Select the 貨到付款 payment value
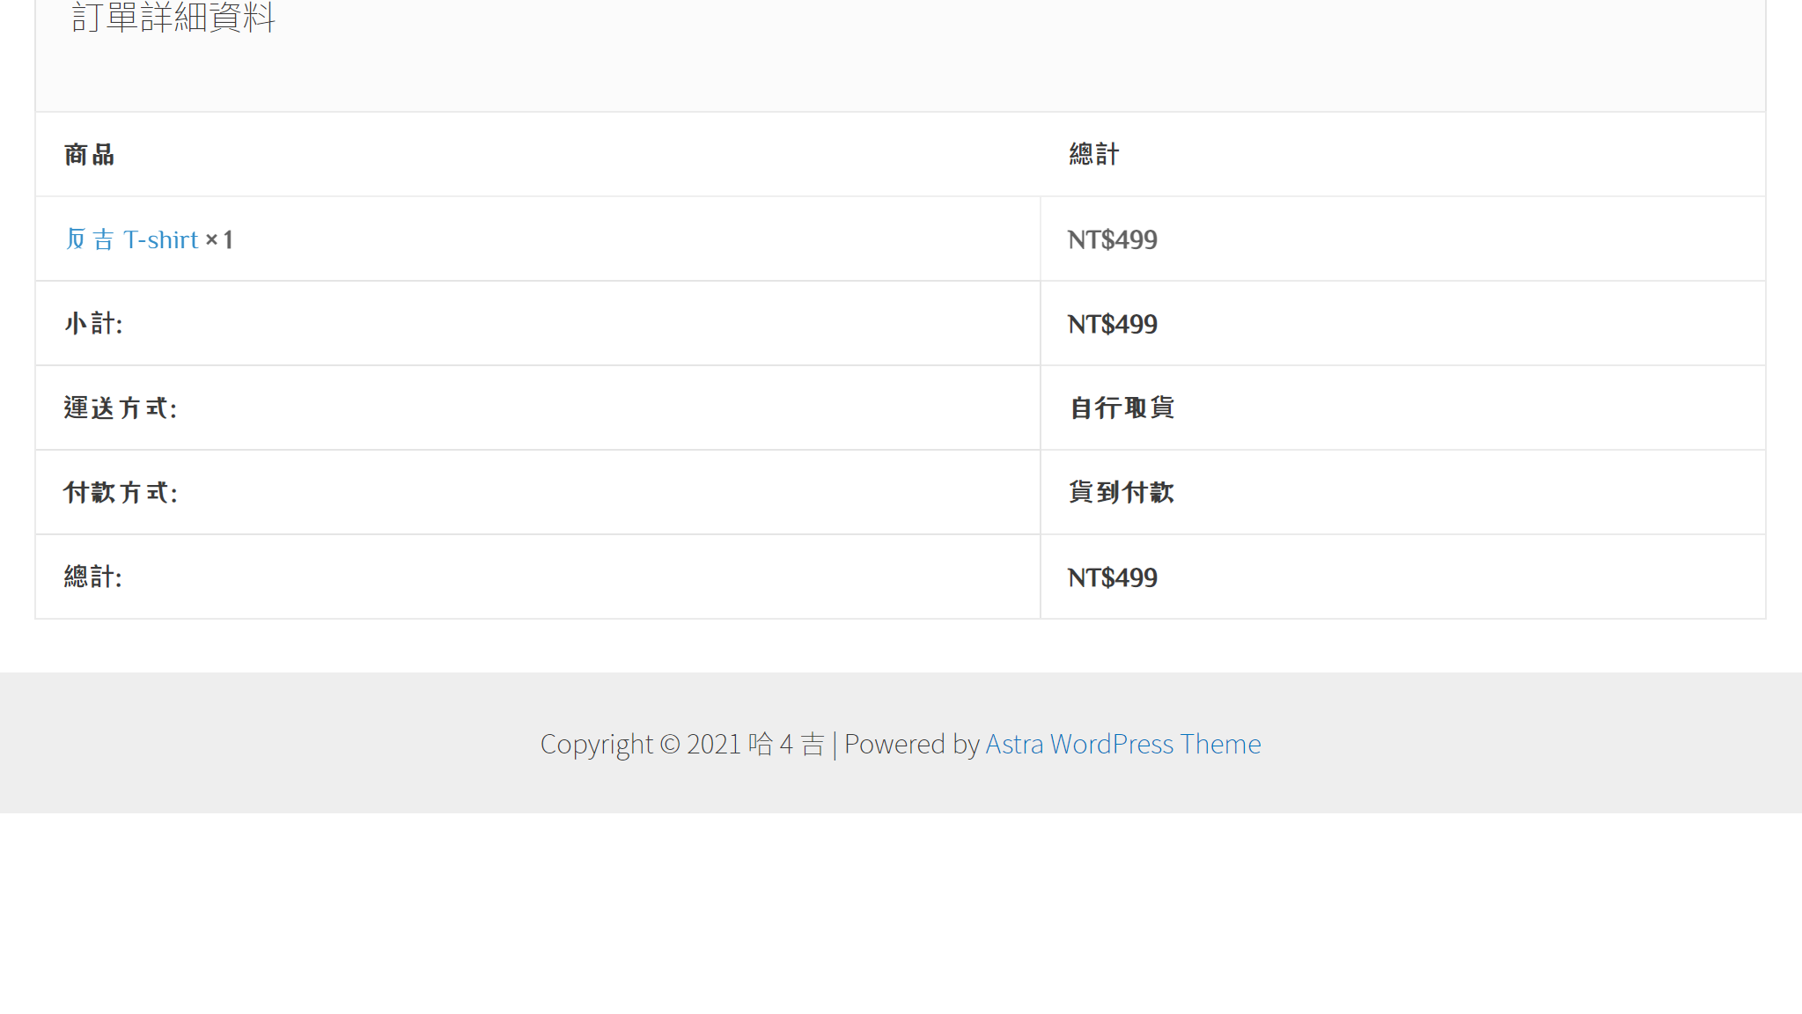This screenshot has height=1014, width=1802. click(x=1122, y=493)
